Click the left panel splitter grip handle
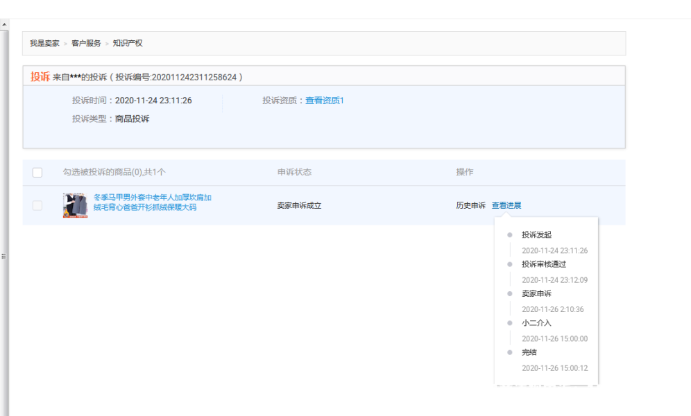The image size is (691, 416). (x=3, y=256)
